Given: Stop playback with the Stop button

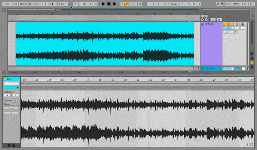Looking at the screenshot, I should pos(109,4).
